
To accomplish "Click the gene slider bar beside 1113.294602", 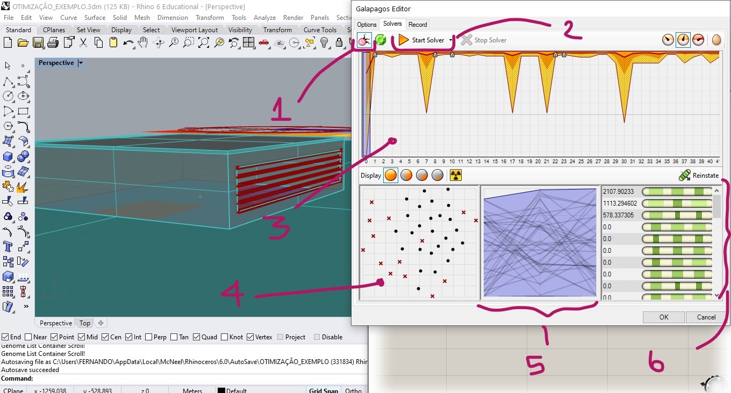I will 677,203.
